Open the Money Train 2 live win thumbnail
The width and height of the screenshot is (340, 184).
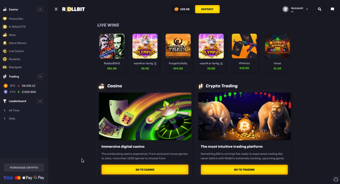tap(178, 46)
